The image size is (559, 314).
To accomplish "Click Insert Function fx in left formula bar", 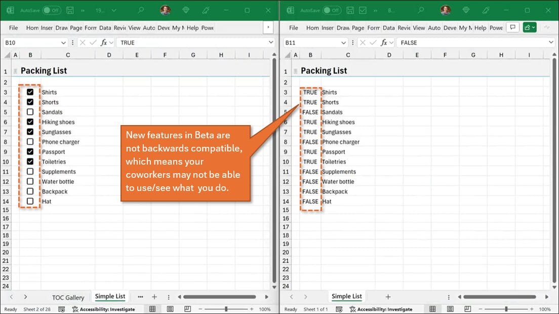I will pos(104,43).
